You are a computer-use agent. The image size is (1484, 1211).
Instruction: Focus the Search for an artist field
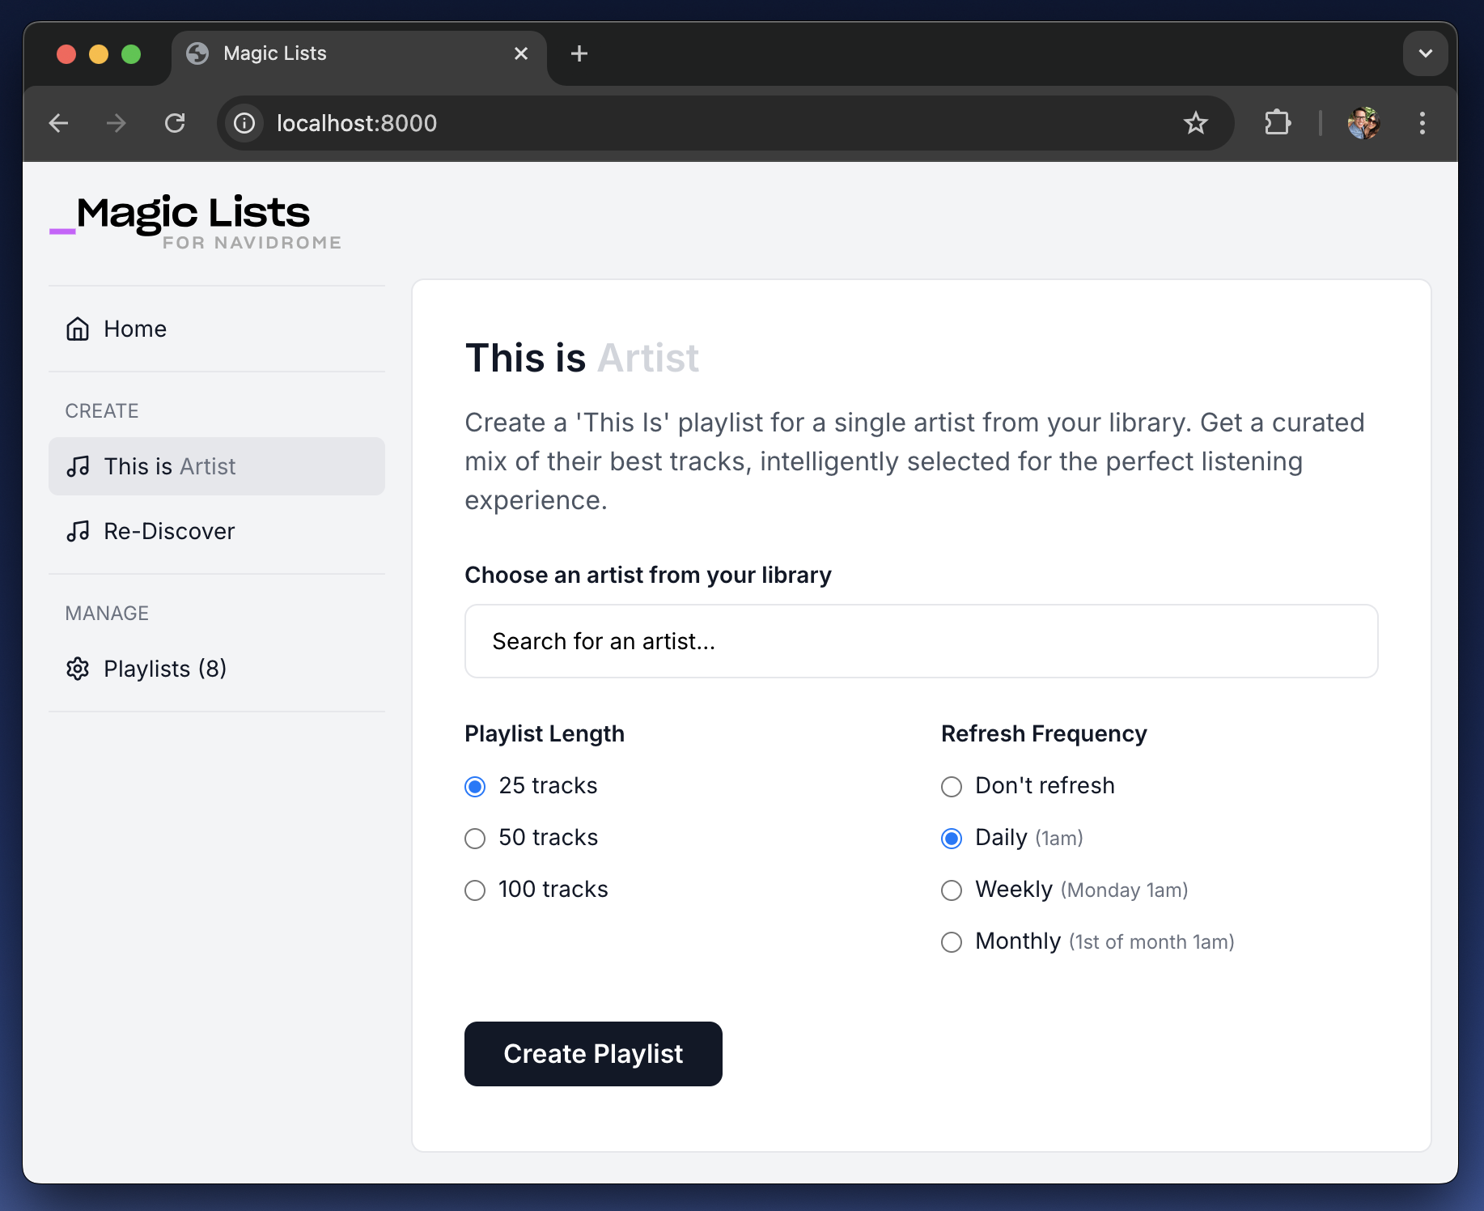[921, 641]
